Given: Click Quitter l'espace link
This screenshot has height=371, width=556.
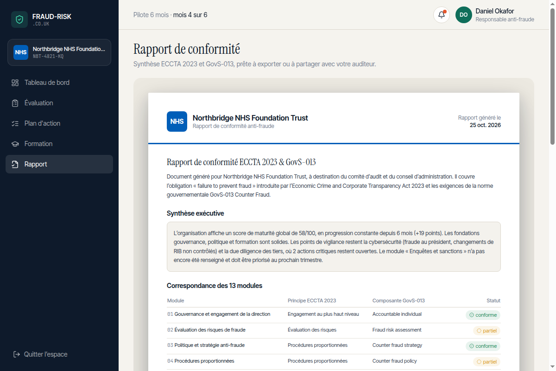Looking at the screenshot, I should (x=40, y=354).
